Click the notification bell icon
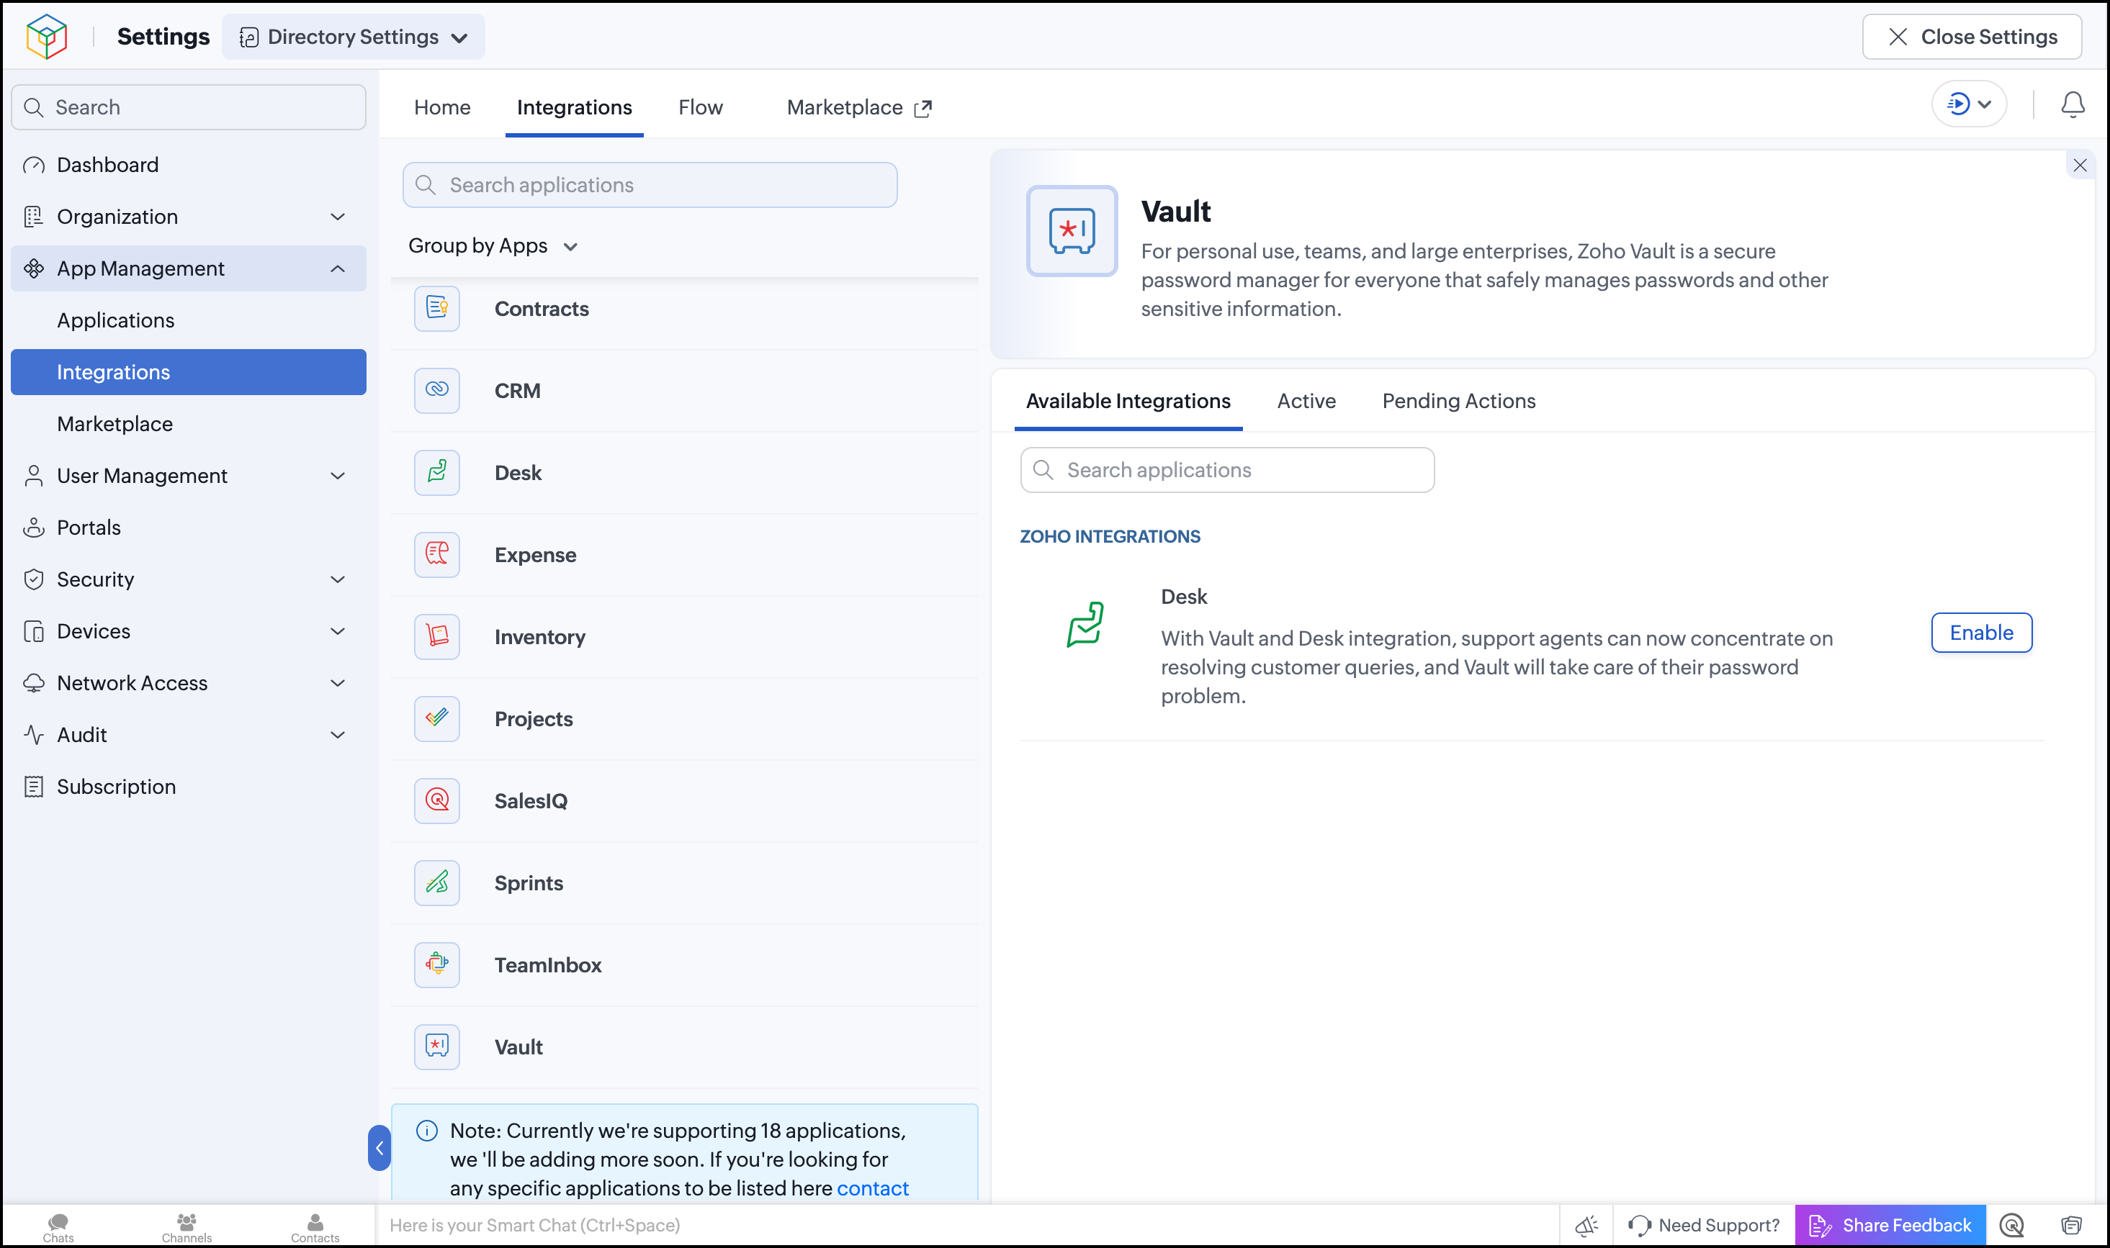2110x1248 pixels. coord(2072,104)
